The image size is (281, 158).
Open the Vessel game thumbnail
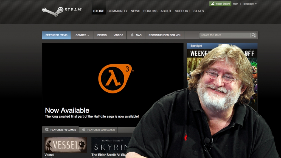click(x=66, y=145)
